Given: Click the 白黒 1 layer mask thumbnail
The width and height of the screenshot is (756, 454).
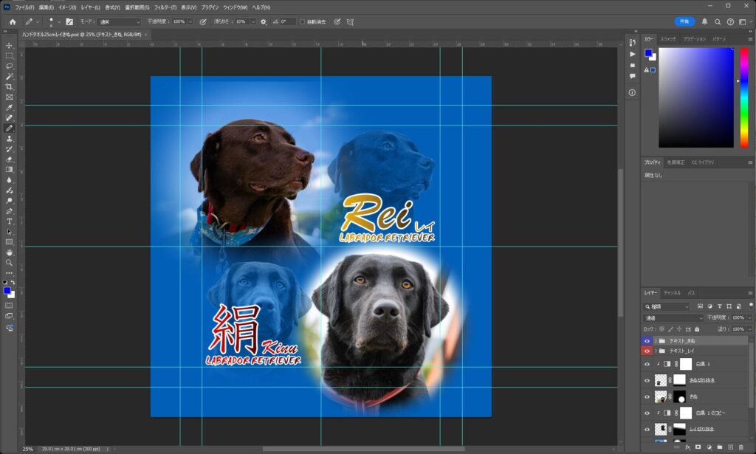Looking at the screenshot, I should (686, 364).
